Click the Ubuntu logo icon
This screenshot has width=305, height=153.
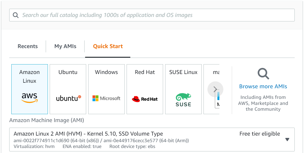tap(68, 98)
